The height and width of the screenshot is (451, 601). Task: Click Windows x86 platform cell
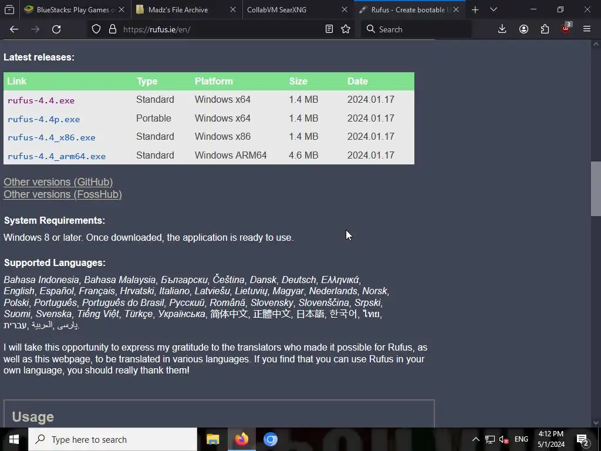click(222, 136)
